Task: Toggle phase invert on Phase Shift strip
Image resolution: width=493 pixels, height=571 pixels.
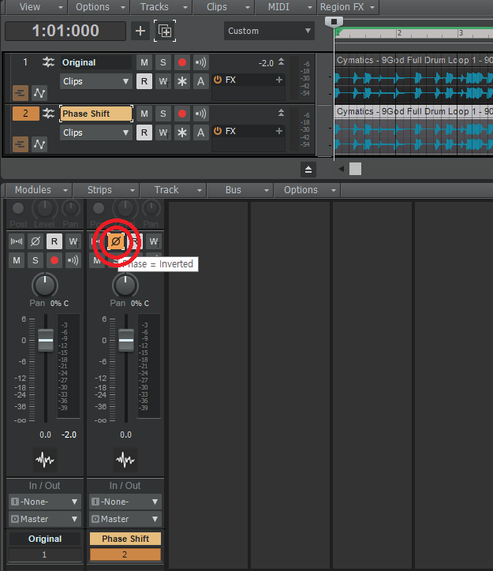Action: click(115, 241)
